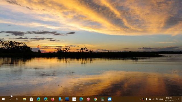Viewport: 182px width, 102px height.
Task: Open the volume speaker tray icon
Action: click(x=157, y=99)
